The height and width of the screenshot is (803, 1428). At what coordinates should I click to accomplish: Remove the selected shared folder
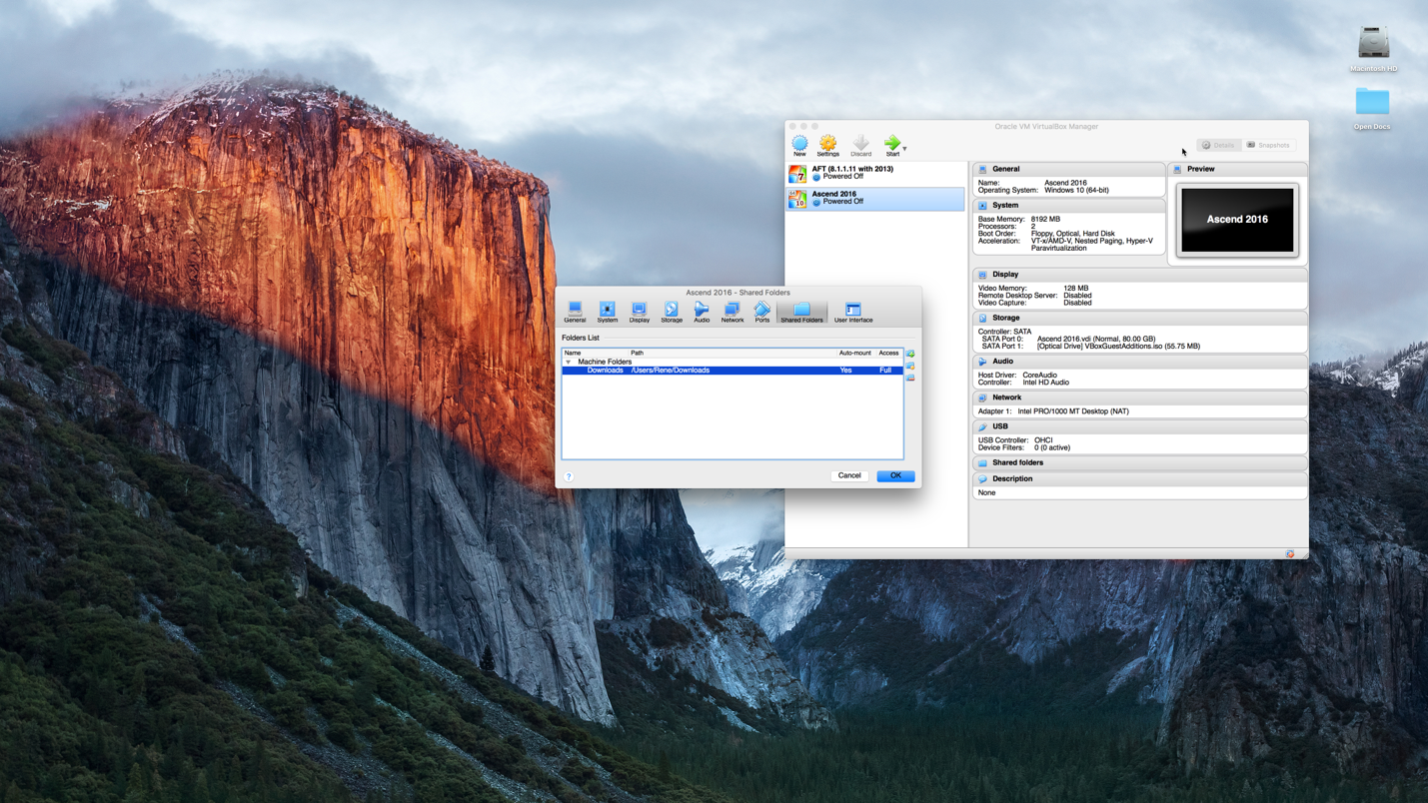[910, 378]
